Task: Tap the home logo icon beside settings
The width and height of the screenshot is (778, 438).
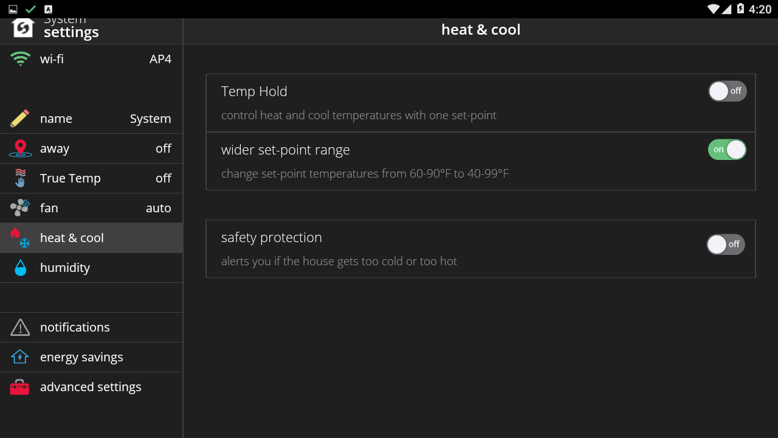Action: coord(23,28)
